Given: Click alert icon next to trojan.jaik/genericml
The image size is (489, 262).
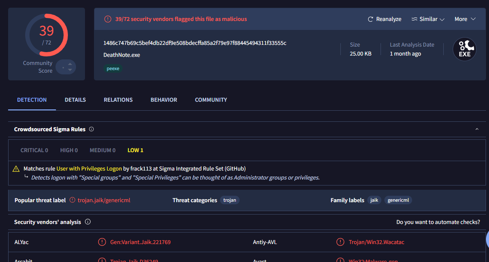Looking at the screenshot, I should pyautogui.click(x=72, y=200).
